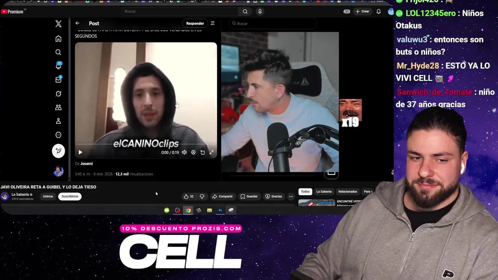The height and width of the screenshot is (280, 498).
Task: Open YouTube Premium logo home
Action: click(x=12, y=12)
